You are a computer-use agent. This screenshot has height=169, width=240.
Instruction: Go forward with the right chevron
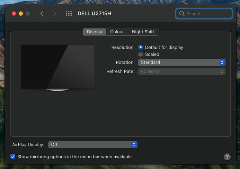click(54, 14)
